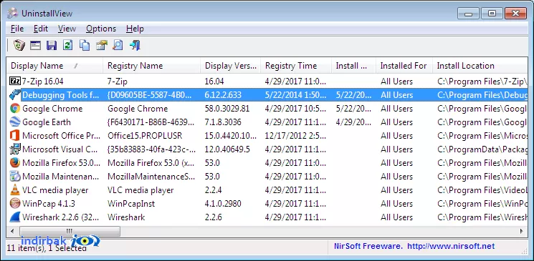This screenshot has width=534, height=261.
Task: Select the Google Chrome display name
Action: click(x=52, y=109)
